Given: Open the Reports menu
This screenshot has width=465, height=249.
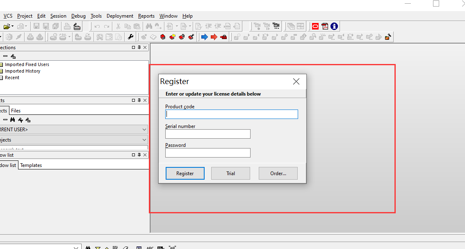Looking at the screenshot, I should click(x=146, y=16).
